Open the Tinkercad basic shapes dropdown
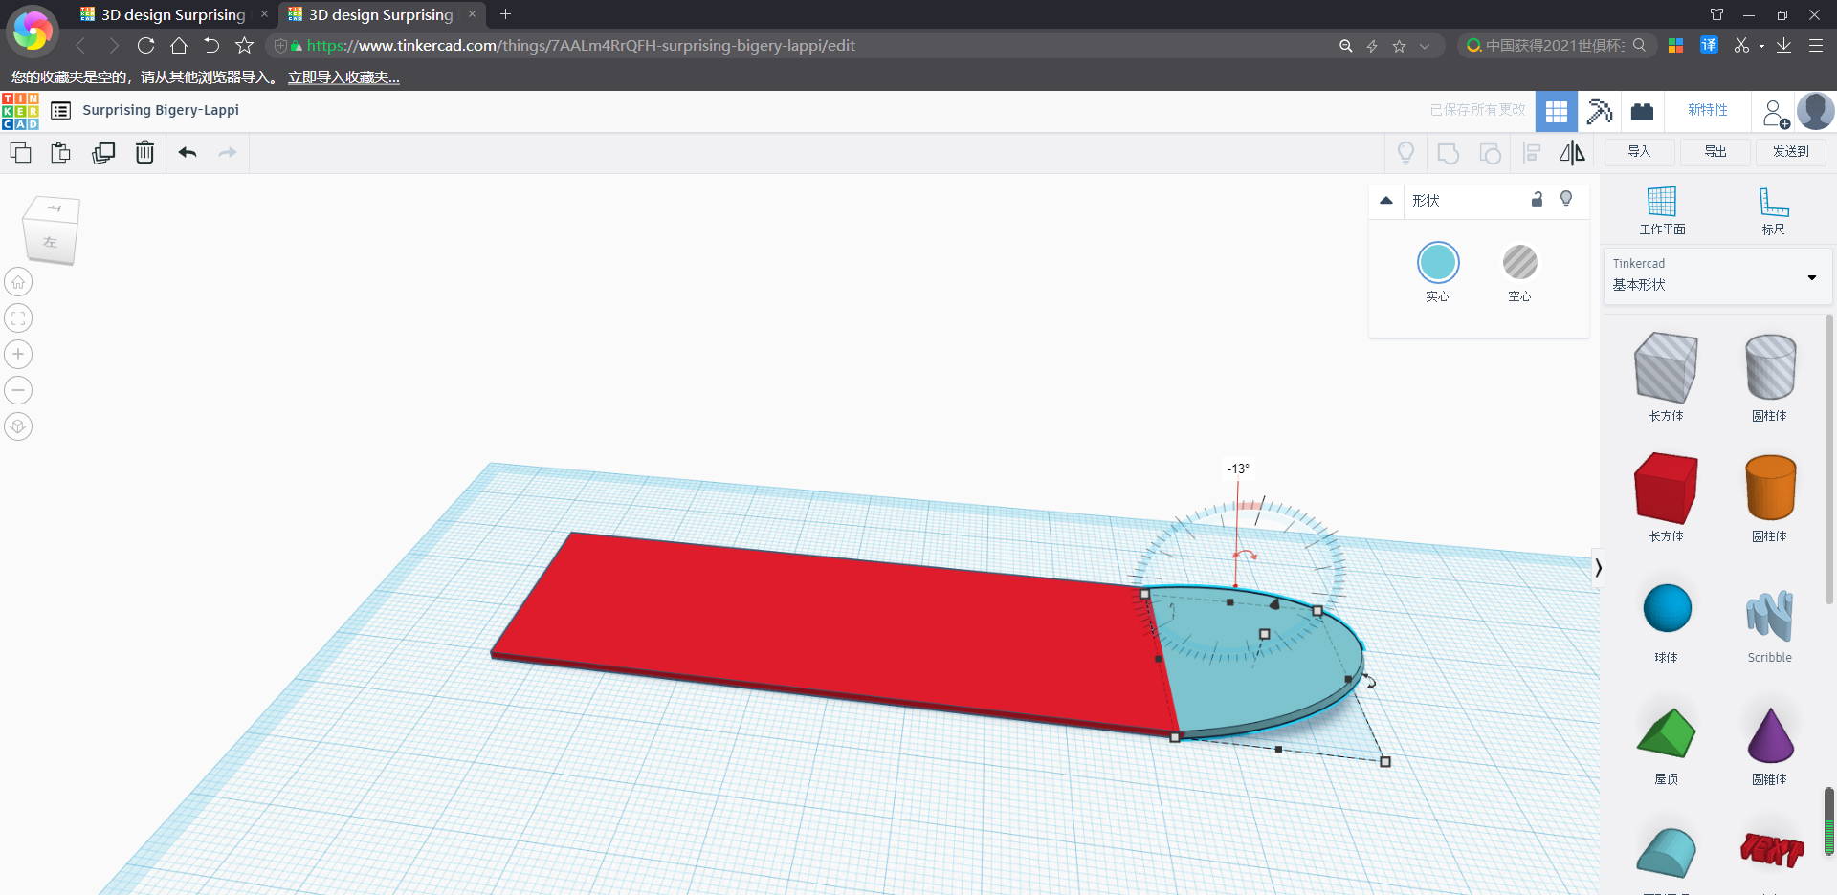This screenshot has height=895, width=1837. (x=1718, y=276)
